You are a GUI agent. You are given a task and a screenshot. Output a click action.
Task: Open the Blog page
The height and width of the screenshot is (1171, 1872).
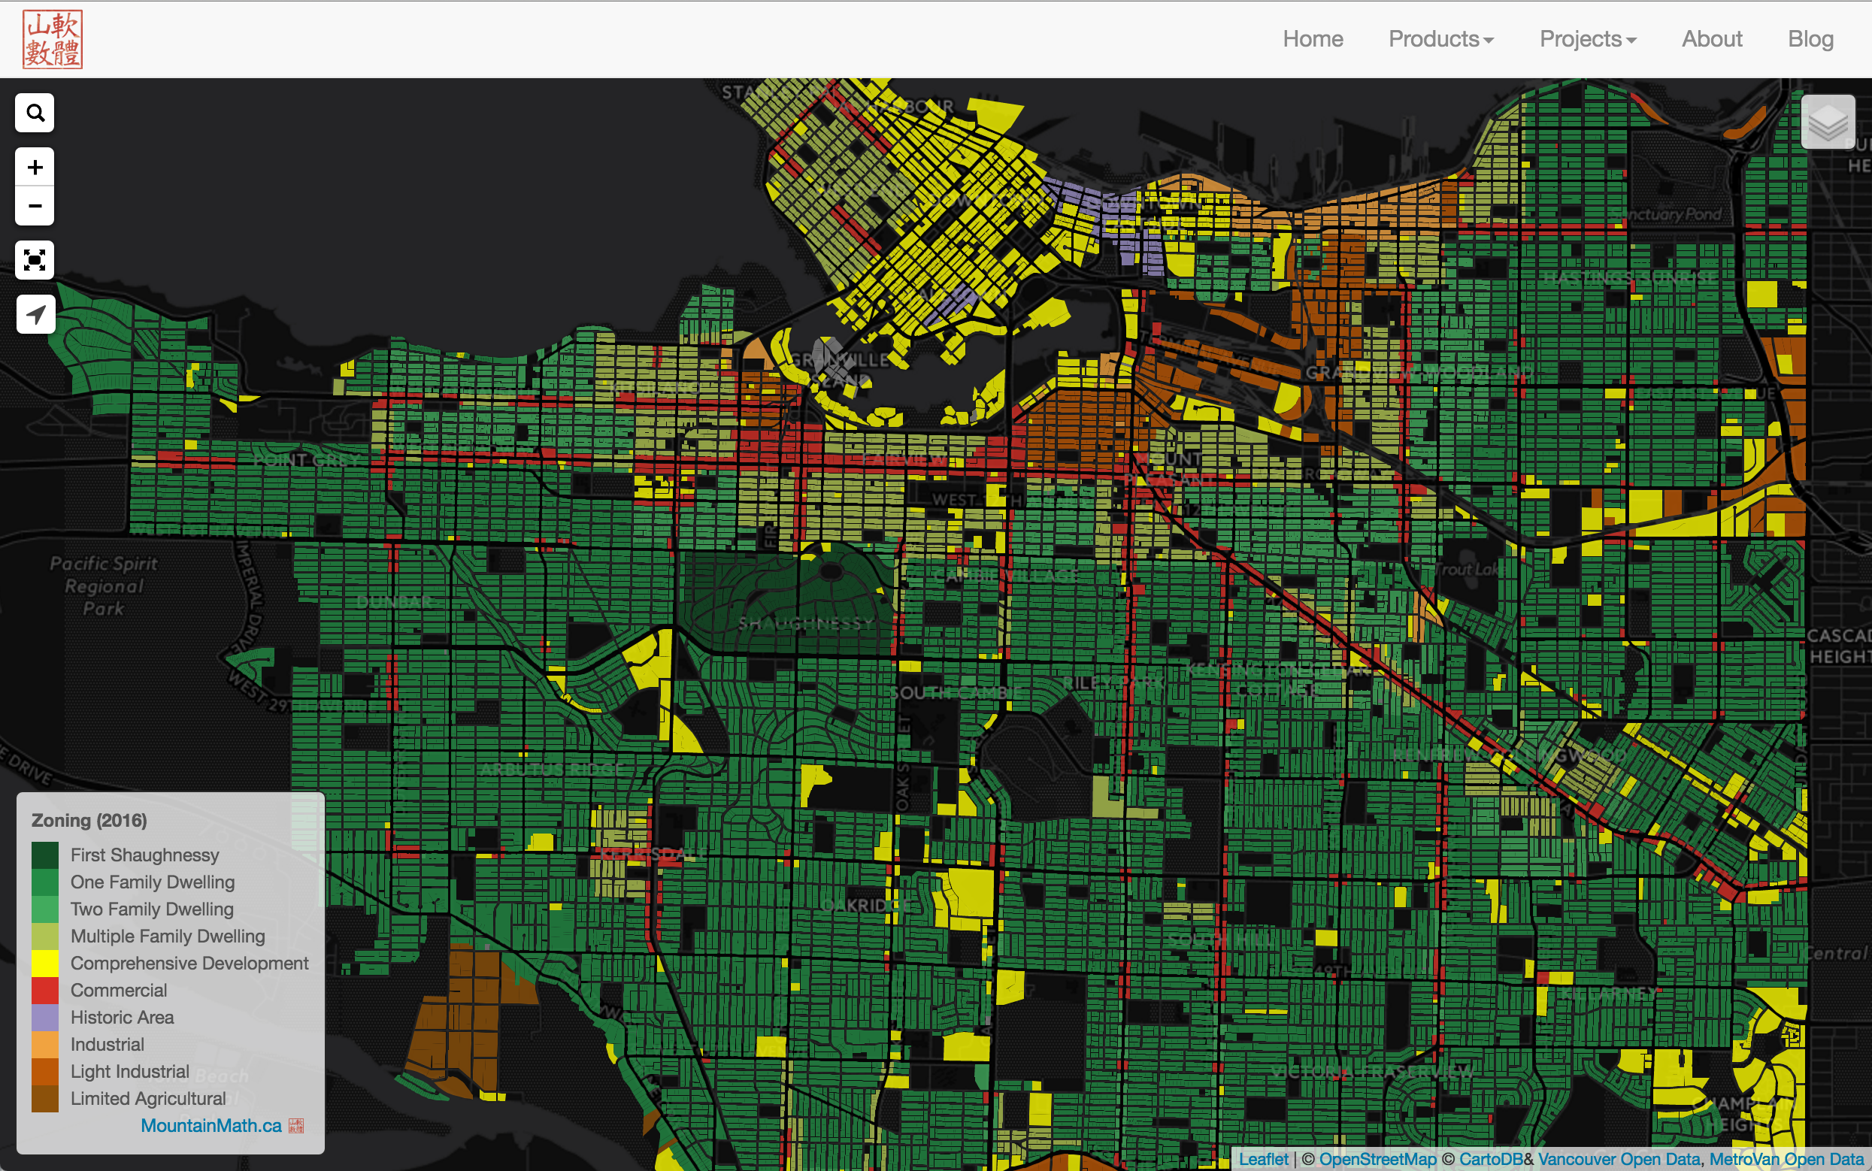click(1810, 39)
